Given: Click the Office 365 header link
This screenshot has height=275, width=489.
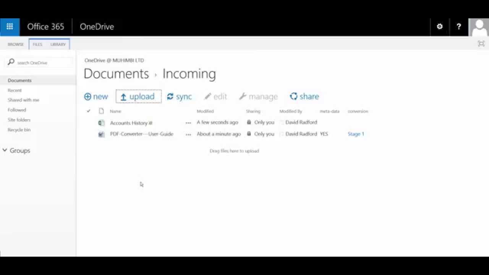Looking at the screenshot, I should tap(45, 27).
